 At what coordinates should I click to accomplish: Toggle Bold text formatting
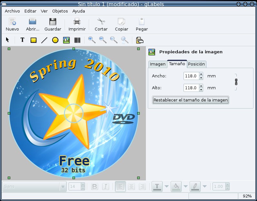pos(95,187)
